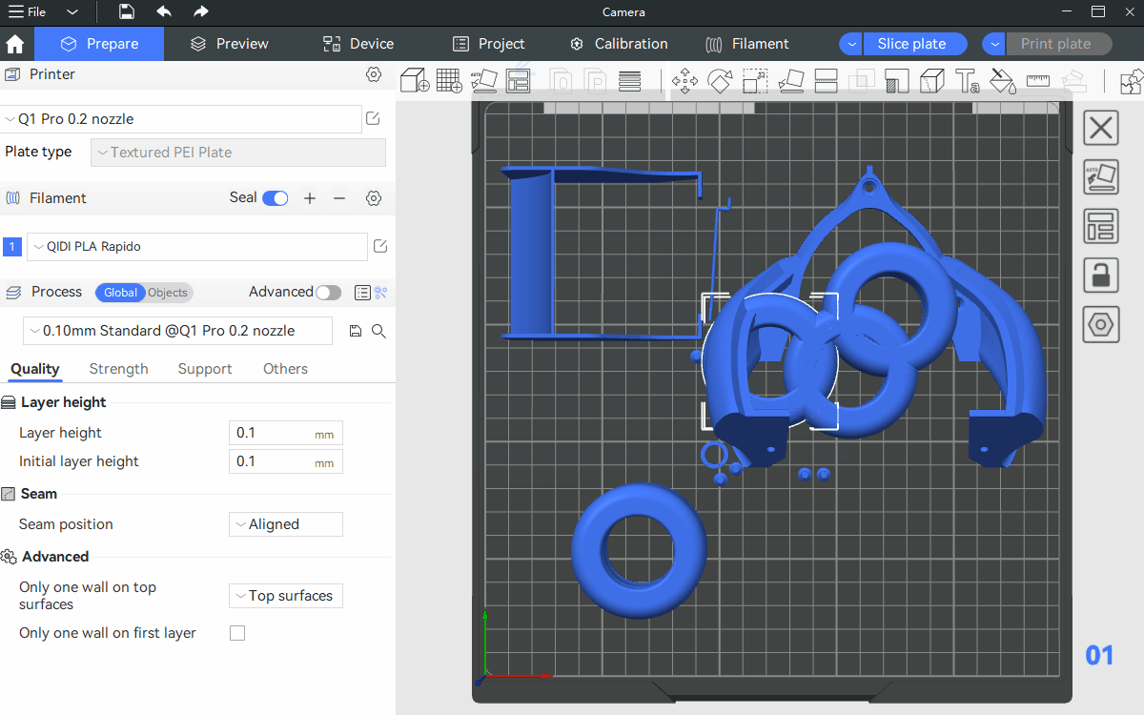Open the Q1 Pro 0.2 nozzle printer dropdown
The height and width of the screenshot is (715, 1144).
click(x=181, y=119)
